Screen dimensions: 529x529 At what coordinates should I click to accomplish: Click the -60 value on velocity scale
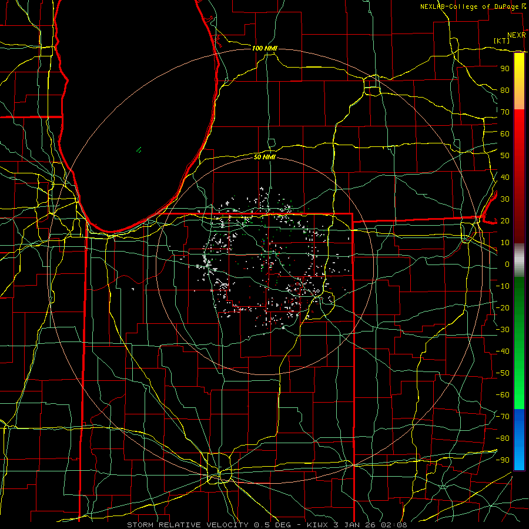click(503, 395)
